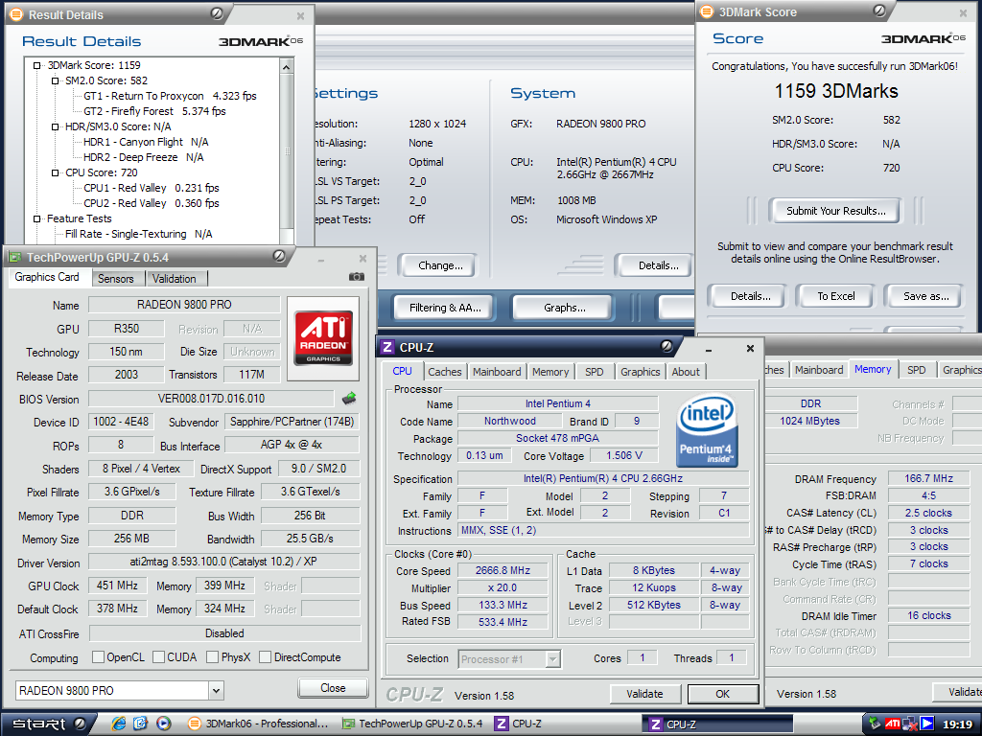Click the BIOS save chip icon
The width and height of the screenshot is (982, 736).
(349, 398)
